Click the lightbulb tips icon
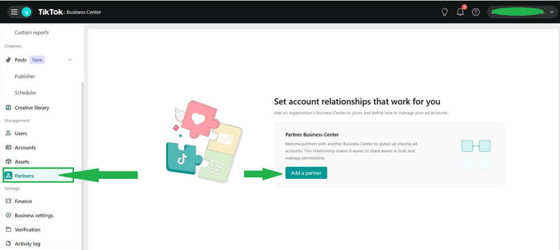560x250 pixels. [445, 12]
